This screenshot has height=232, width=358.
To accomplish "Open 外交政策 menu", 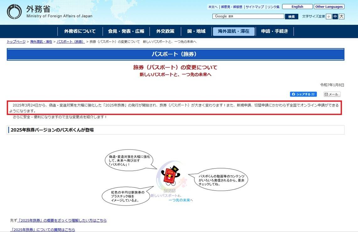I will click(165, 31).
